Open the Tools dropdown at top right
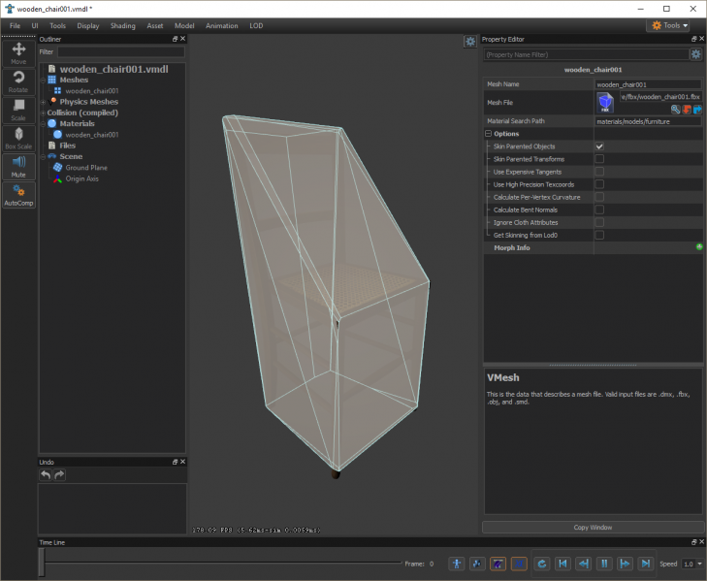 coord(668,25)
